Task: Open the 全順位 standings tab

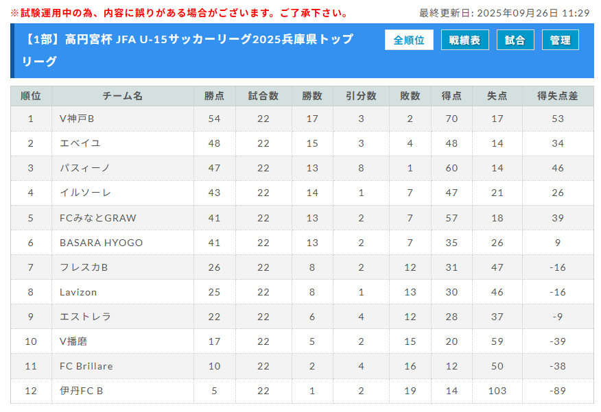Action: [x=409, y=40]
